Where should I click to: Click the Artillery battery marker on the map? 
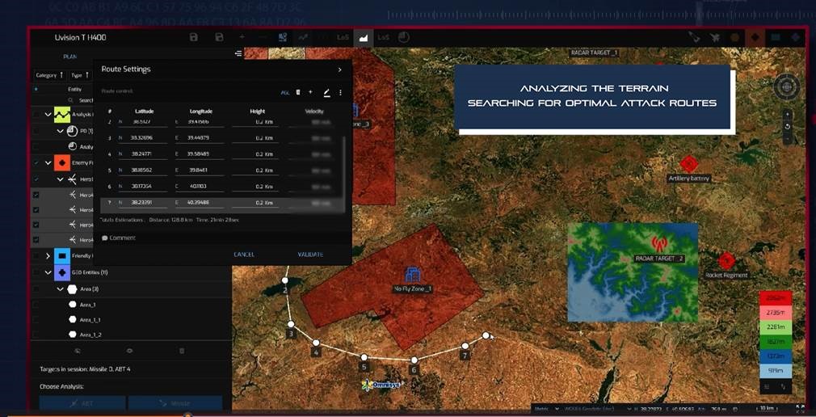click(x=688, y=164)
